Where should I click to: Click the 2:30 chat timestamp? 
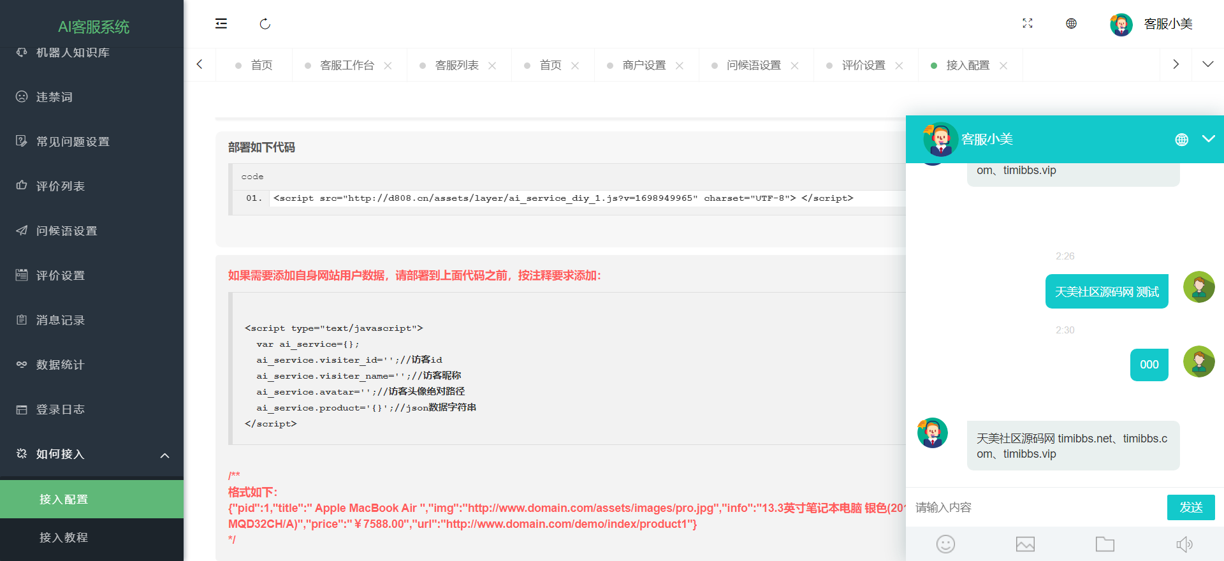click(1065, 330)
